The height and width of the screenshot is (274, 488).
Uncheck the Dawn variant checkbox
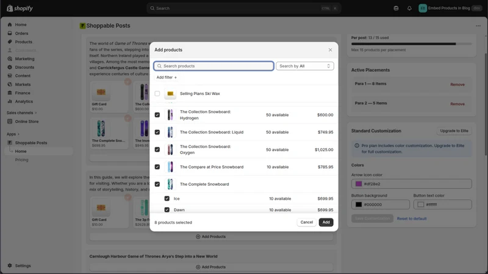pyautogui.click(x=167, y=209)
